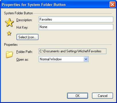The width and height of the screenshot is (117, 103).
Task: Click the Hot Key: label
Action: (x=22, y=27)
